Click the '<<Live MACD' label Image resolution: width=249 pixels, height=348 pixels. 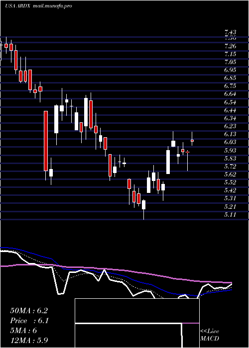[x=210, y=335]
